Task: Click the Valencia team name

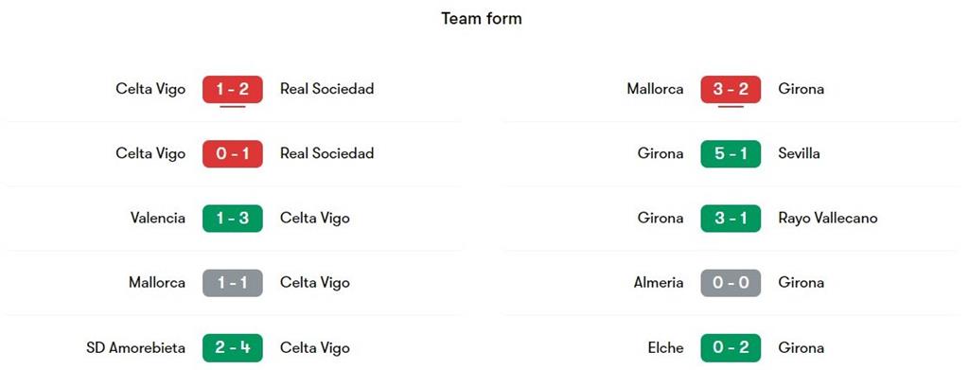Action: pos(158,218)
